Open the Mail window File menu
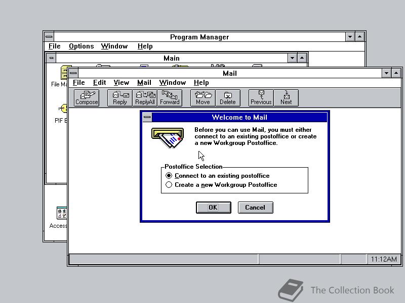The width and height of the screenshot is (405, 303). [79, 83]
